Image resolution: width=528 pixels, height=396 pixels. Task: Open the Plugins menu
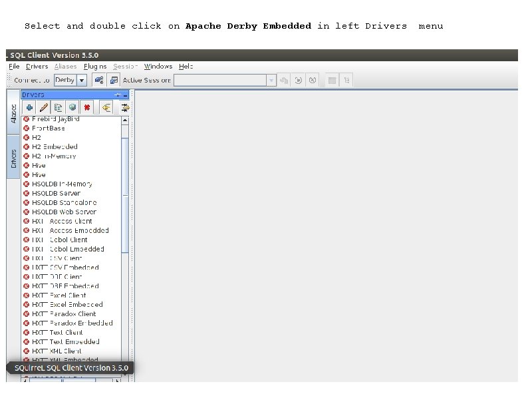(95, 67)
